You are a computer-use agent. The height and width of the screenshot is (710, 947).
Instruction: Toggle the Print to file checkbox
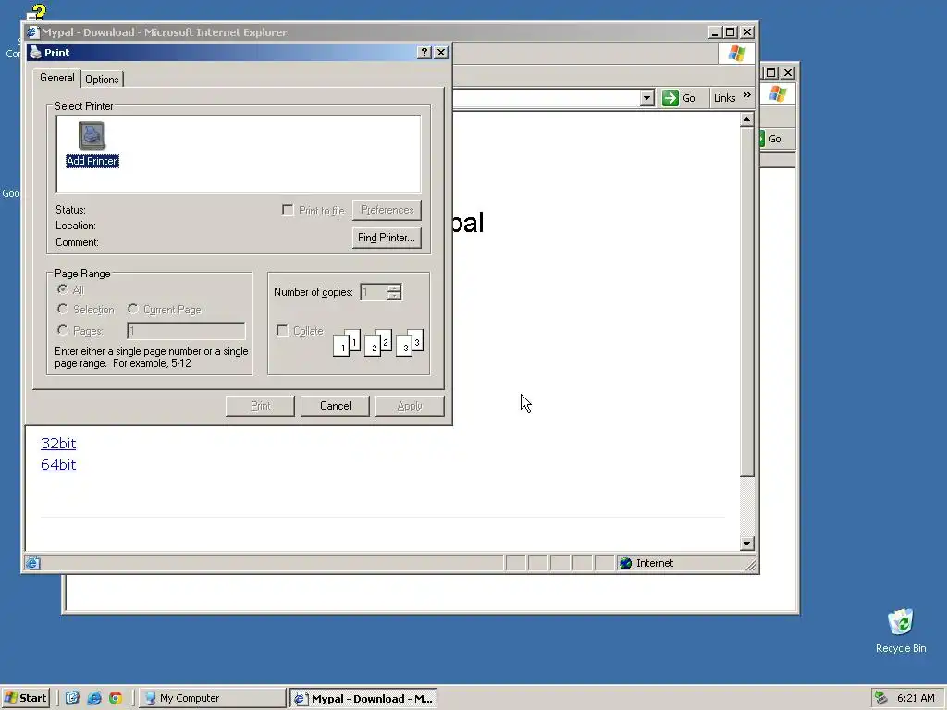tap(289, 210)
